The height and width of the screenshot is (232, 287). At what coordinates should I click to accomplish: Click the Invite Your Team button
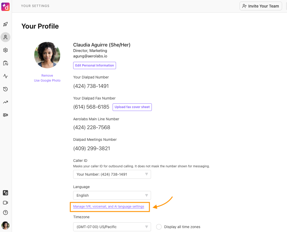click(261, 6)
